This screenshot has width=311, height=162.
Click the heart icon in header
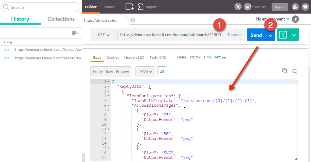pyautogui.click(x=305, y=7)
